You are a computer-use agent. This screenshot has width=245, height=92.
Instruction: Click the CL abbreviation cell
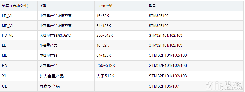point(4,86)
